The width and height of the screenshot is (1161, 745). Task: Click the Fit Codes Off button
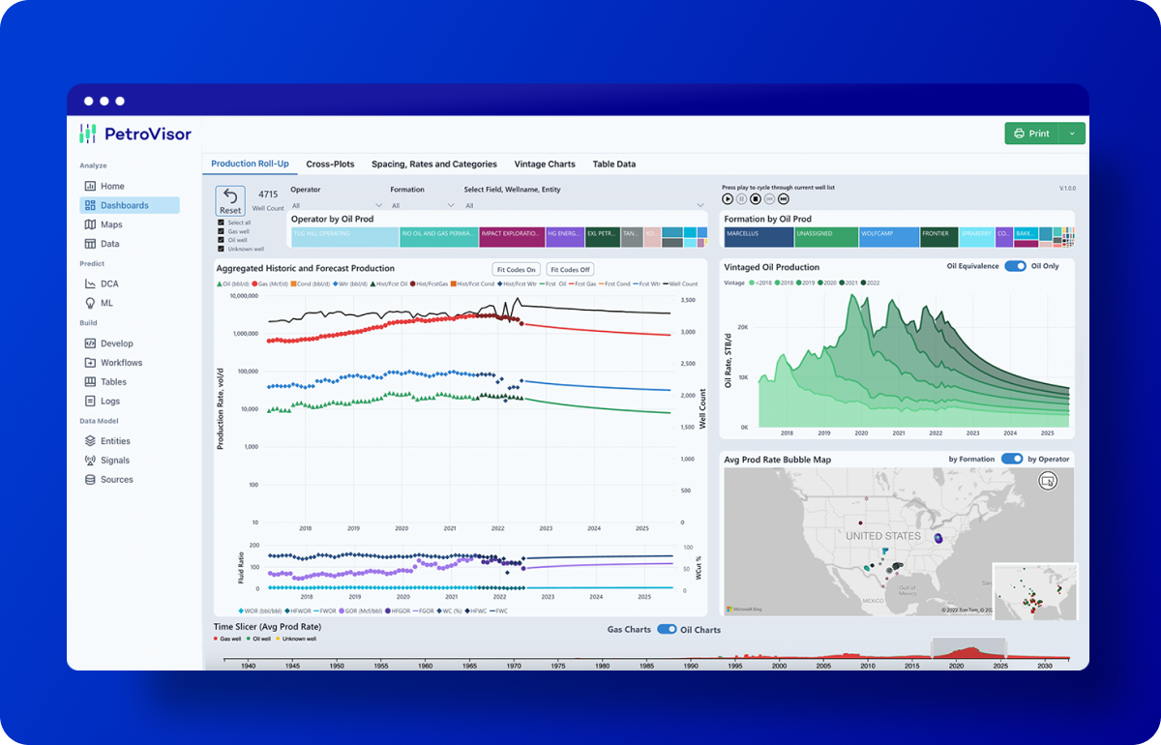click(570, 270)
